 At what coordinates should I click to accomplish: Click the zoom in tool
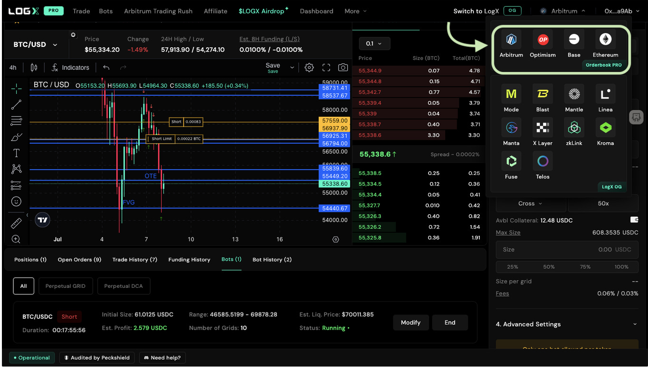coord(16,239)
